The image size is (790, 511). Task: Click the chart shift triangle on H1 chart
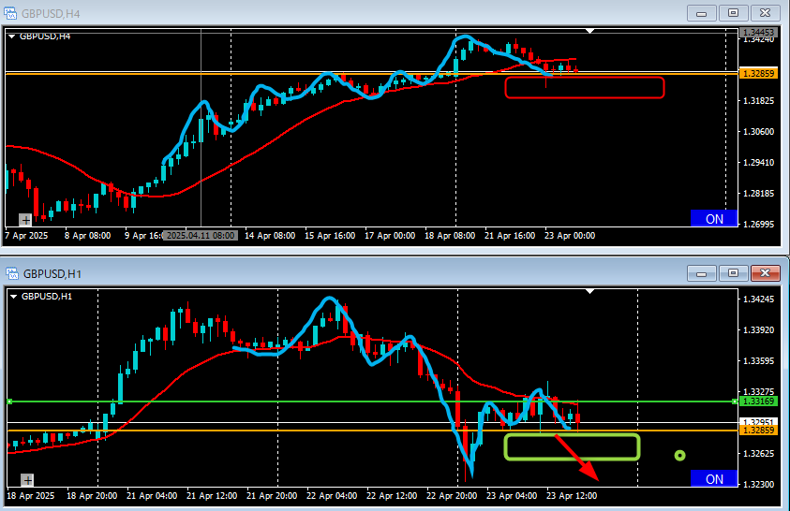tap(590, 292)
